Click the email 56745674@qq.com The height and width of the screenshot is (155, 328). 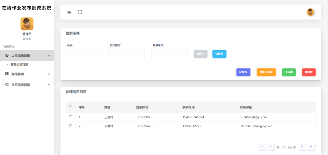(253, 117)
